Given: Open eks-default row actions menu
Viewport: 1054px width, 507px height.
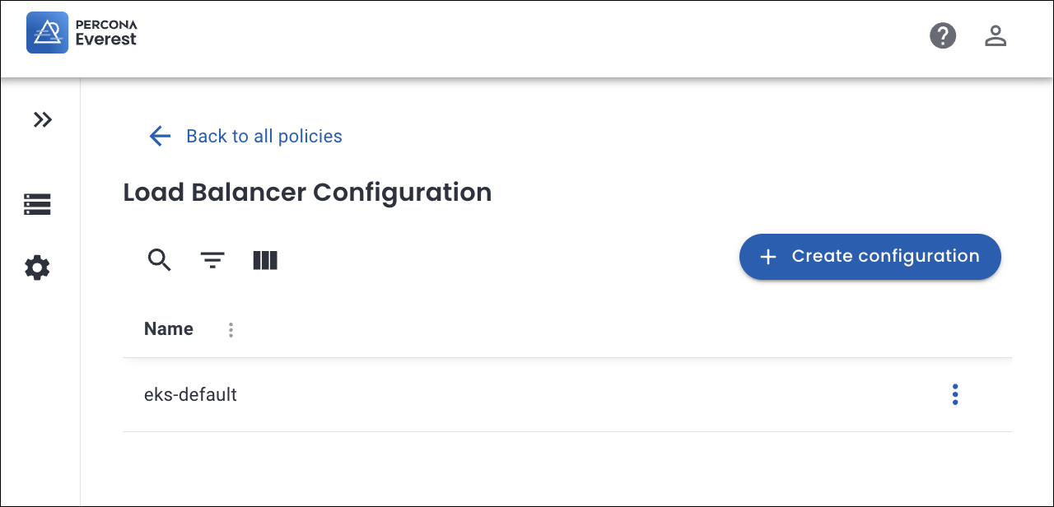Looking at the screenshot, I should click(954, 394).
